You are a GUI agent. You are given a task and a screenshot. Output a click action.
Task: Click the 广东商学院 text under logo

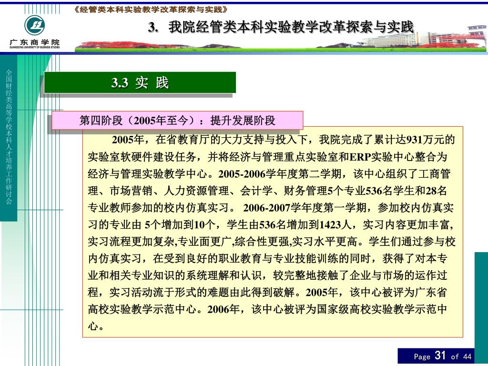[34, 42]
